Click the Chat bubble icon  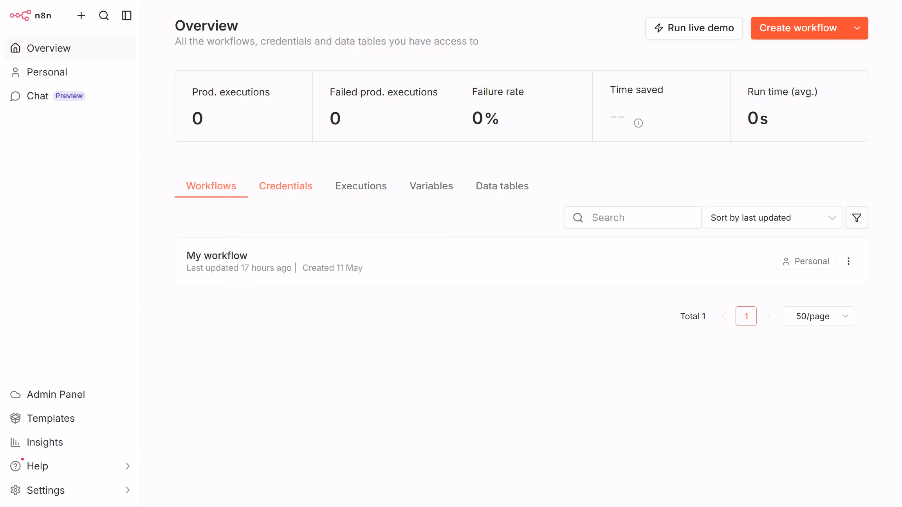[x=15, y=96]
